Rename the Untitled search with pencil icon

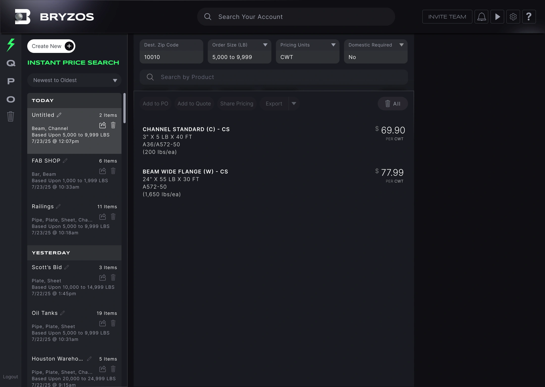pos(59,115)
